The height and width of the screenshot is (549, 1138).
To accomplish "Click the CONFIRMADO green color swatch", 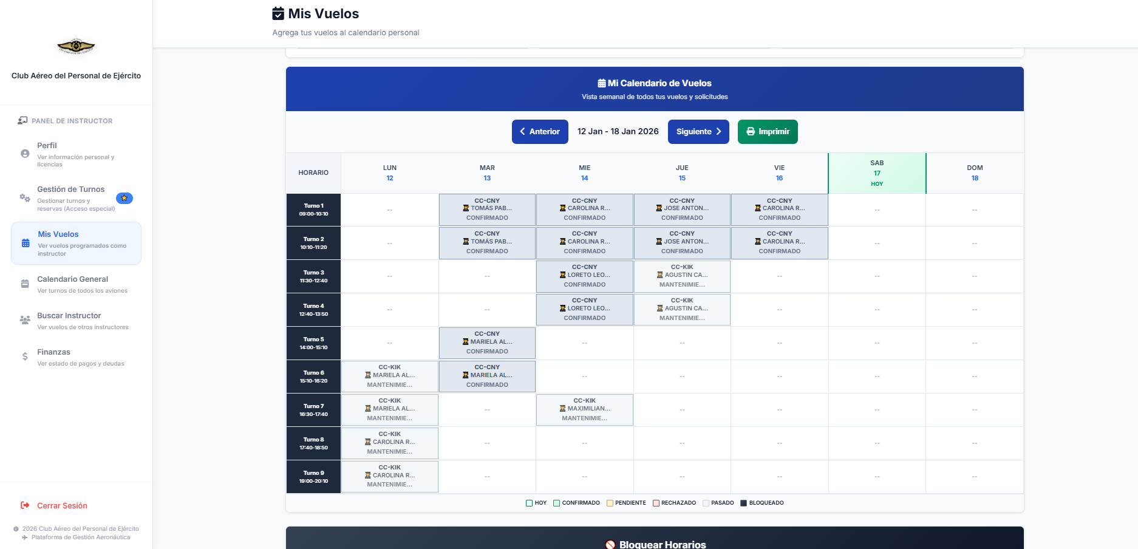I will (x=556, y=503).
